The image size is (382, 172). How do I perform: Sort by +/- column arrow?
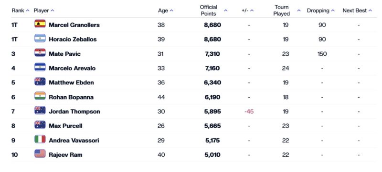tap(252, 10)
